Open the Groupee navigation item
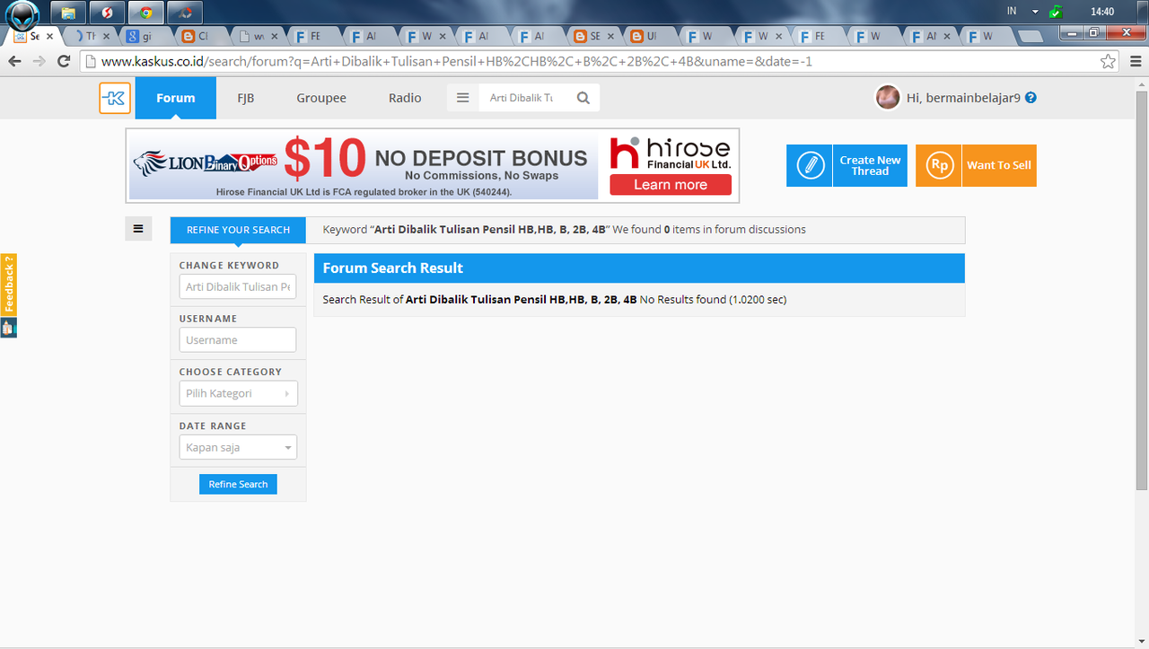This screenshot has height=649, width=1149. (x=321, y=98)
